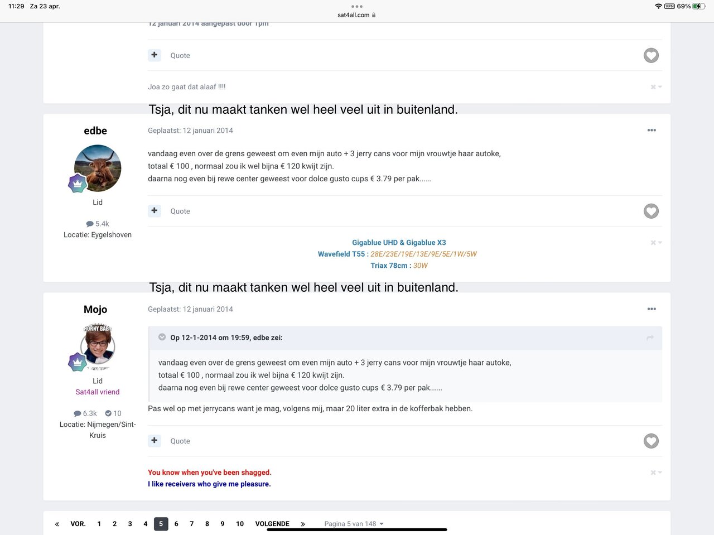Click the VOLGENDE next-page link
The height and width of the screenshot is (535, 714).
(272, 524)
